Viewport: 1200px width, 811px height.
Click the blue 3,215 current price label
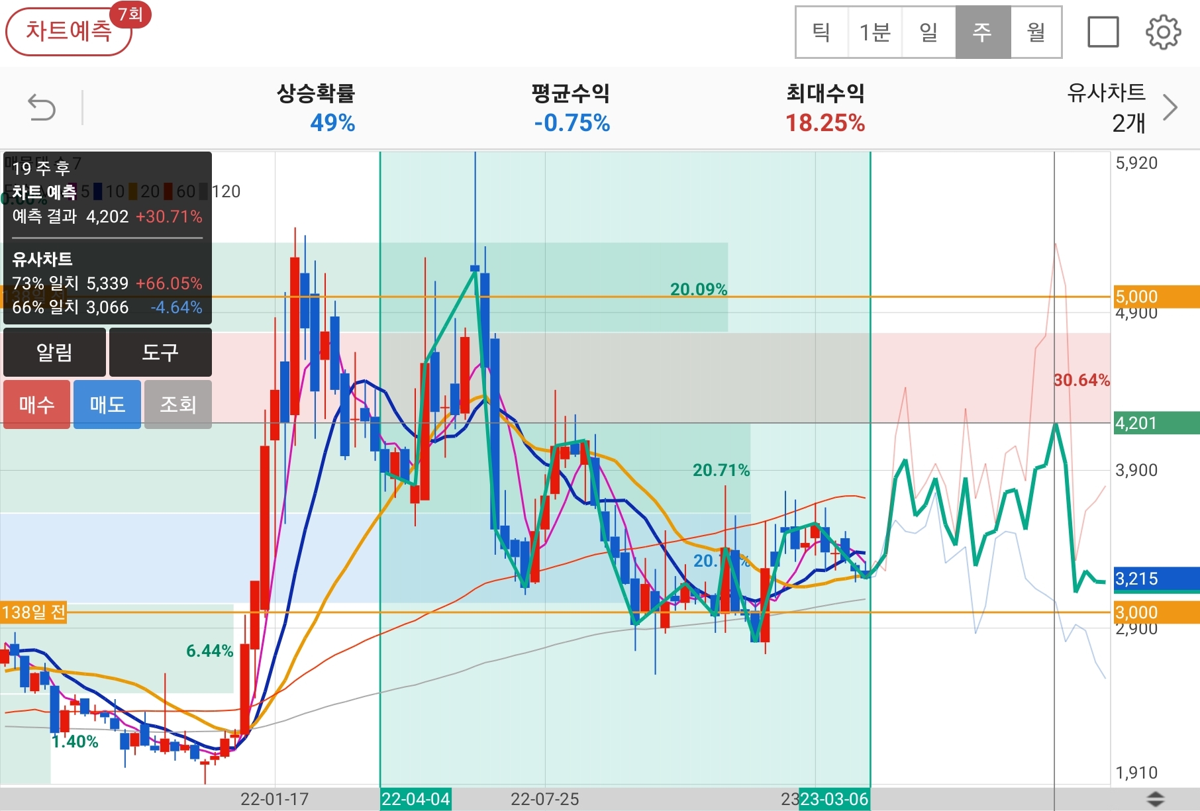coord(1156,579)
